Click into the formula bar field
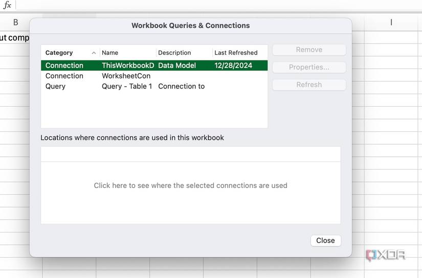The image size is (422, 278). coord(215,5)
